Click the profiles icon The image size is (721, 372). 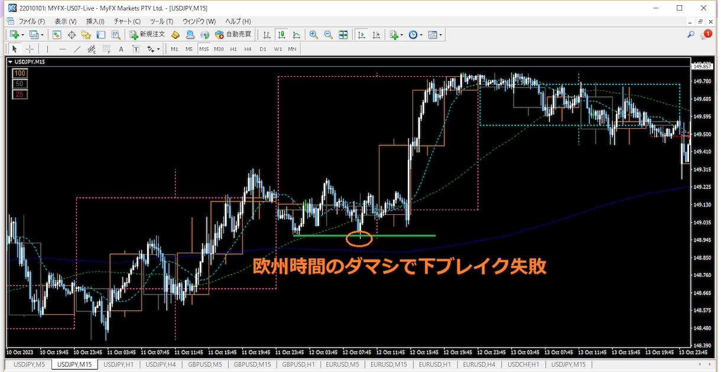(34, 35)
